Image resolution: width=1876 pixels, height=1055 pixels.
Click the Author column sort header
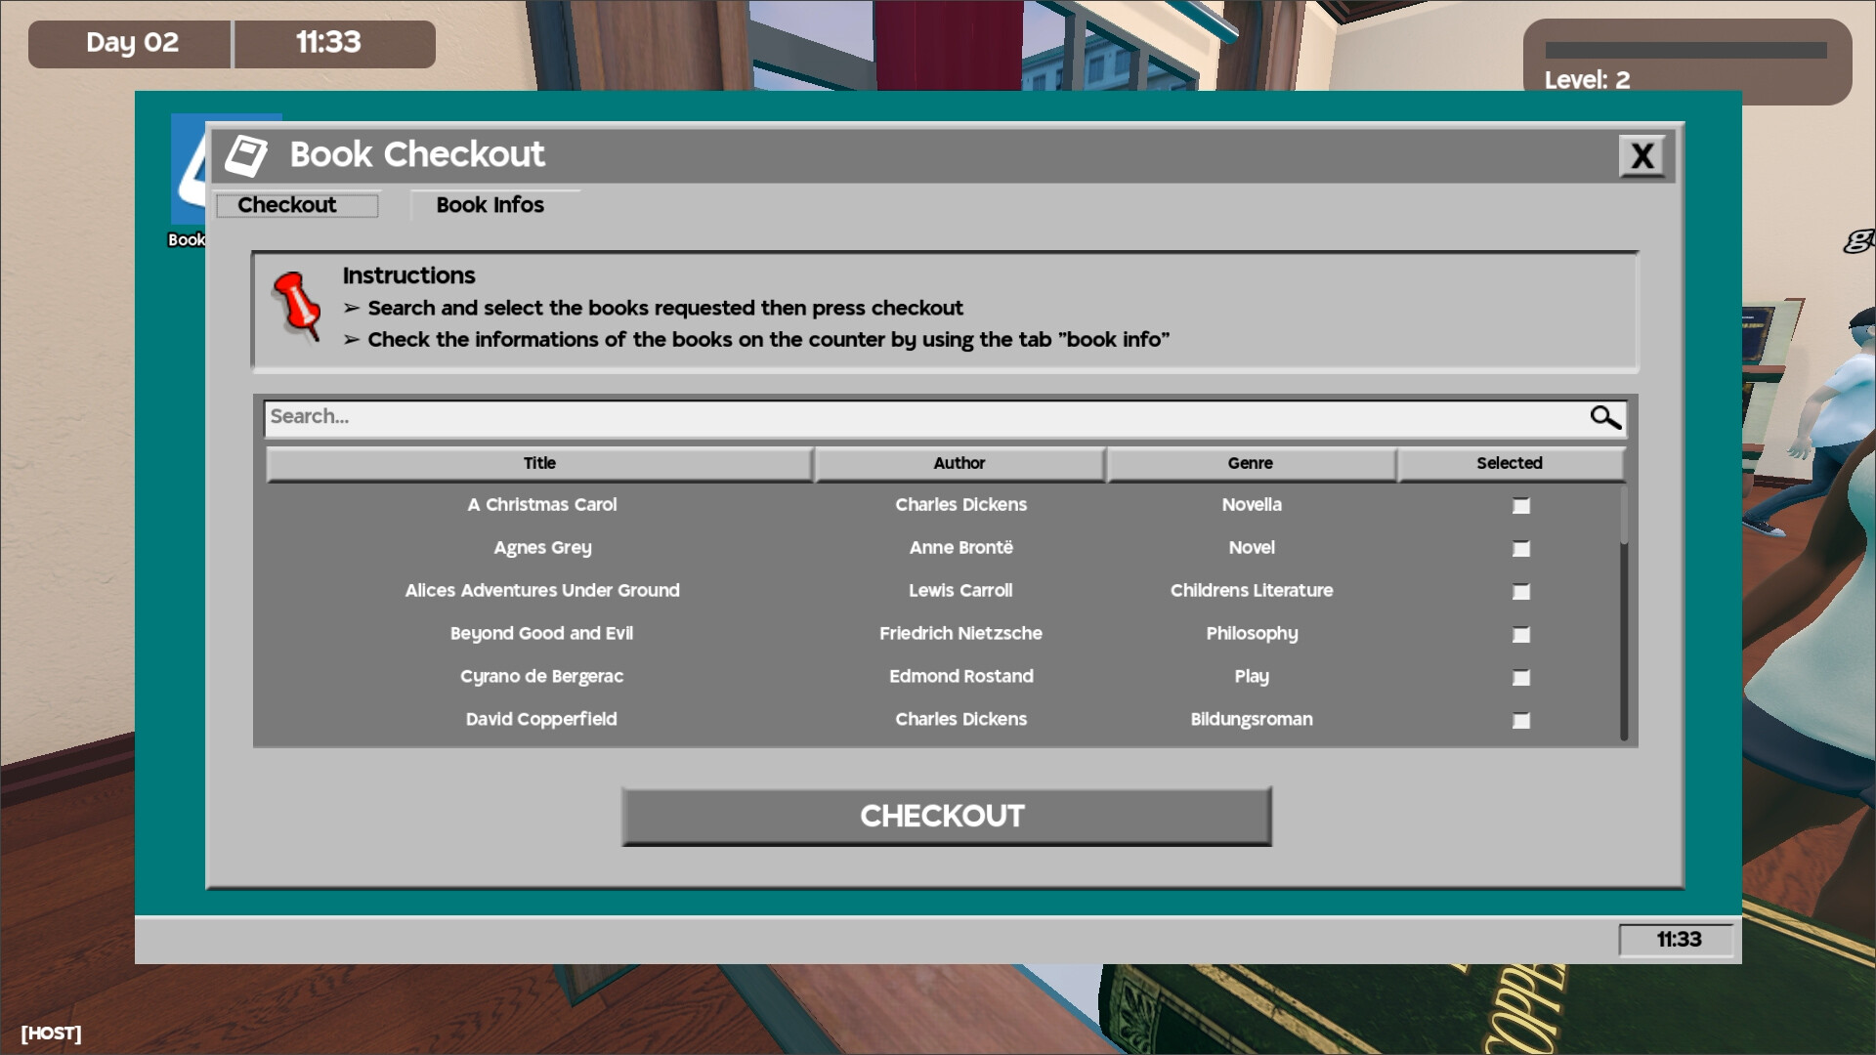click(x=959, y=462)
